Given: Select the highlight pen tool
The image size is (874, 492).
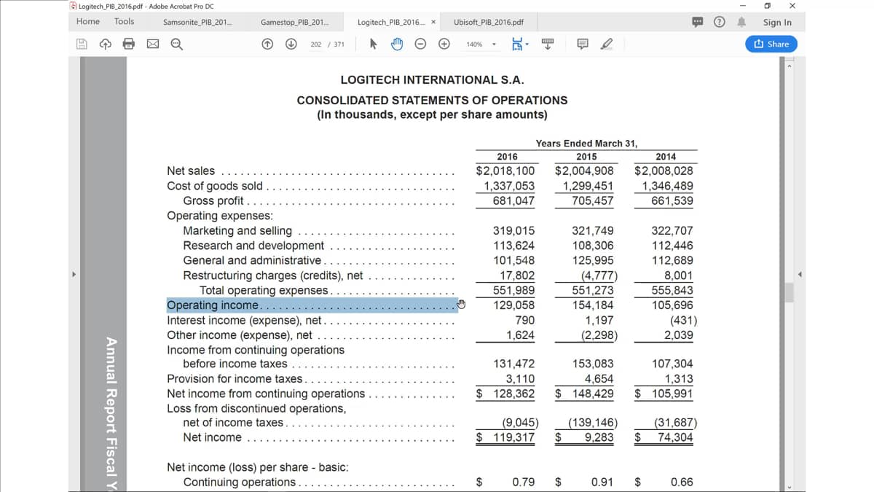Looking at the screenshot, I should 606,44.
